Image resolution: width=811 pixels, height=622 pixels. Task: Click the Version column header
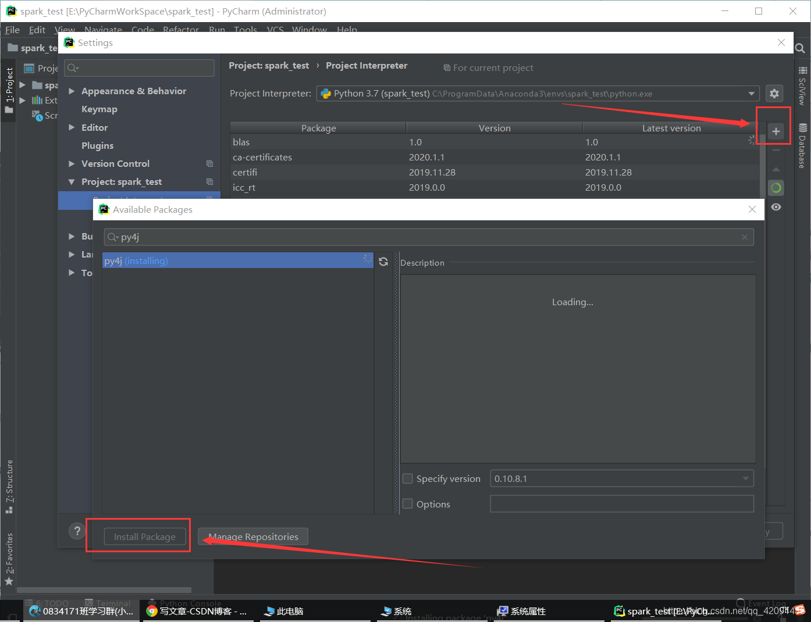click(495, 128)
